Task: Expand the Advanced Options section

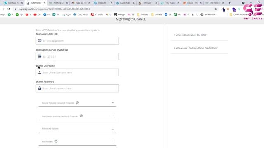Action: point(78,129)
